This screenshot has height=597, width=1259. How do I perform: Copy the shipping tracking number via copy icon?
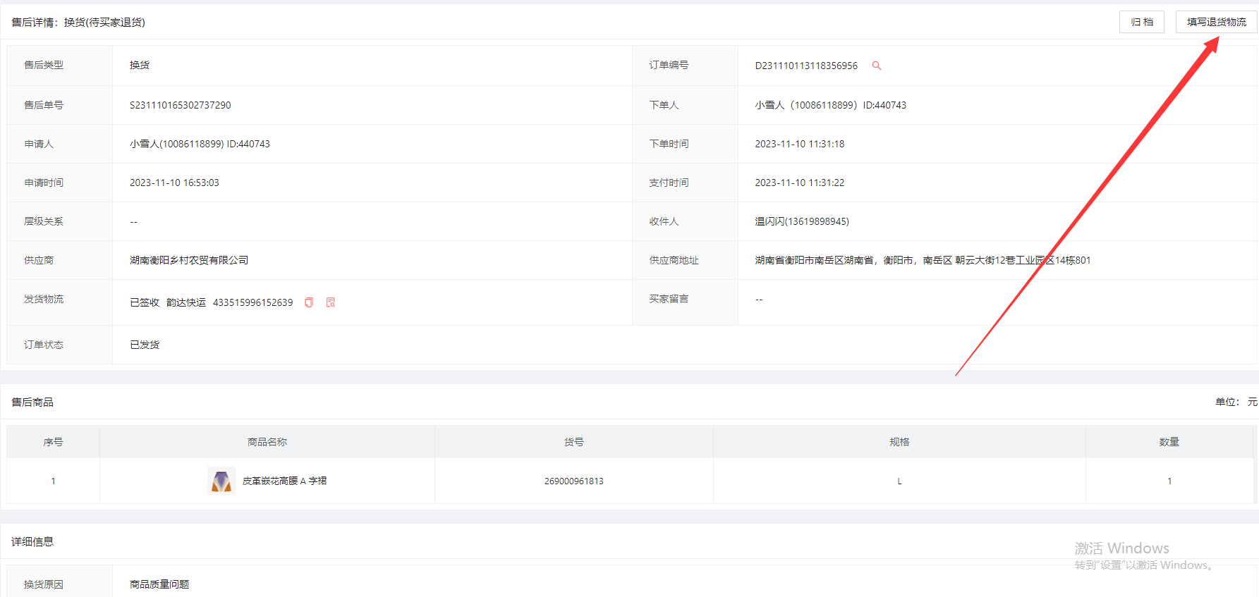[309, 302]
